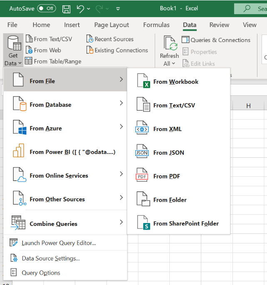Click the From PDF file icon
This screenshot has height=285, width=267.
point(142,175)
